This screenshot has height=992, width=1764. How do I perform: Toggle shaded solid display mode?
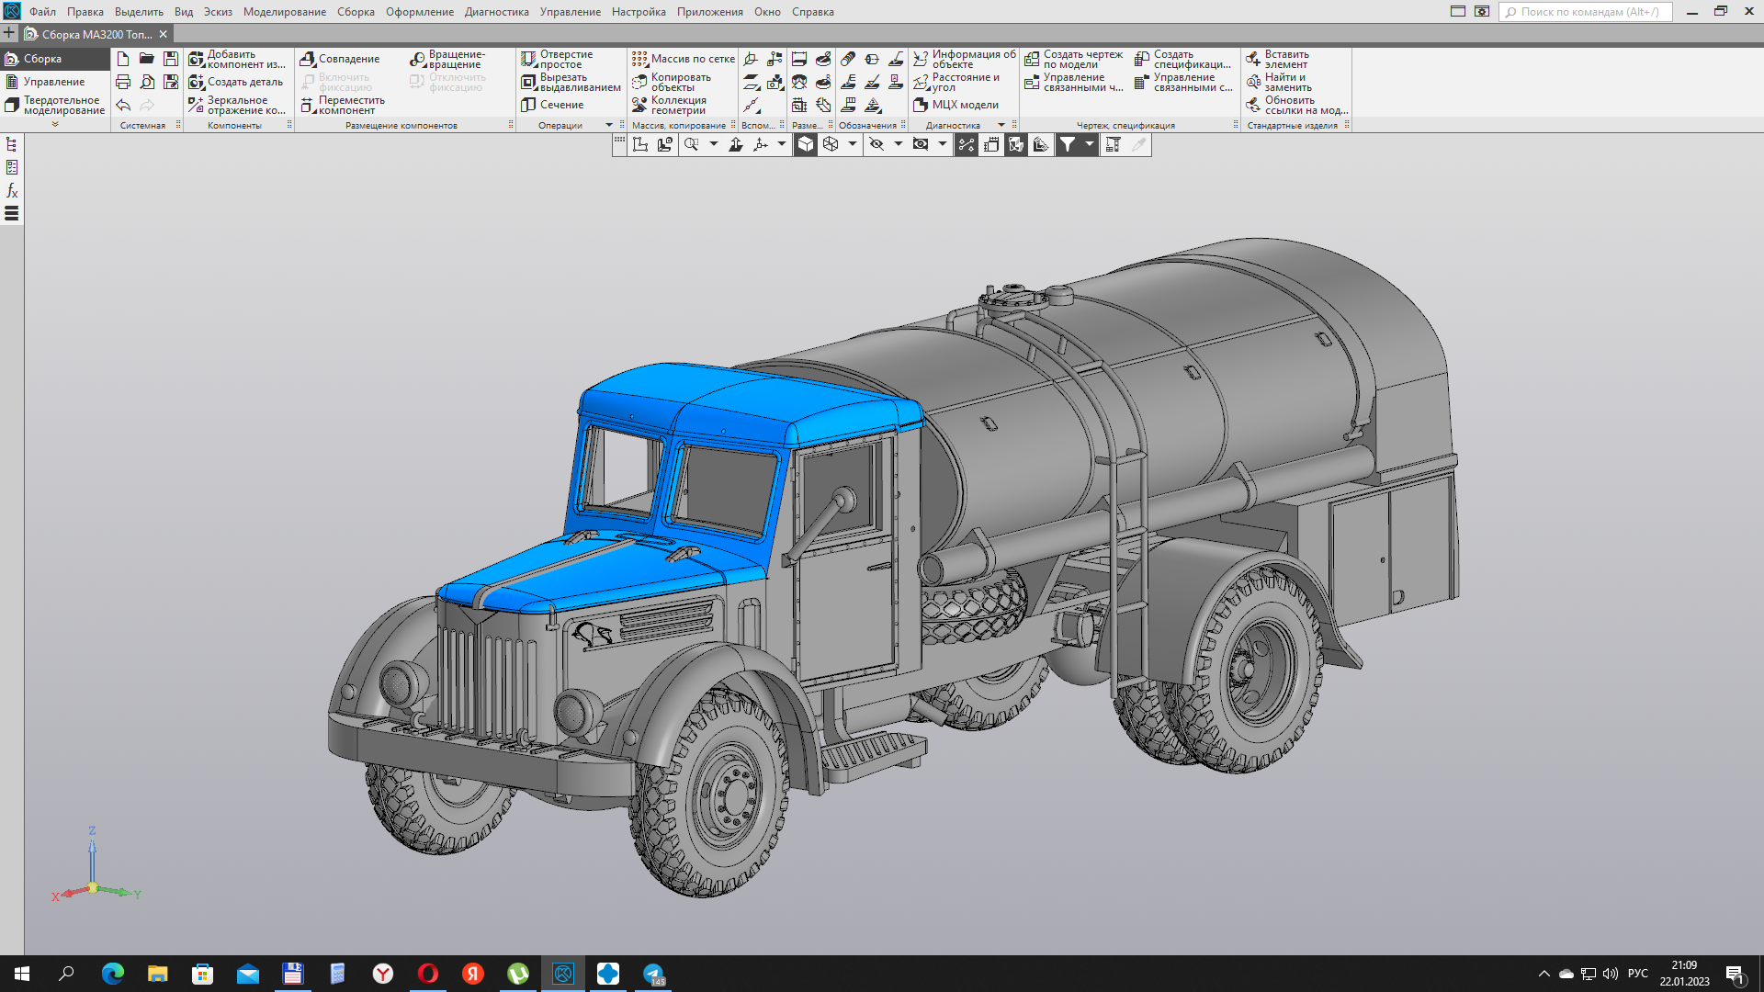tap(805, 144)
